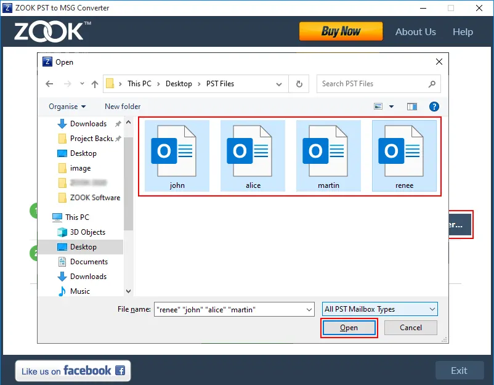This screenshot has width=494, height=385.
Task: Open dialog help with question mark icon
Action: (x=434, y=107)
